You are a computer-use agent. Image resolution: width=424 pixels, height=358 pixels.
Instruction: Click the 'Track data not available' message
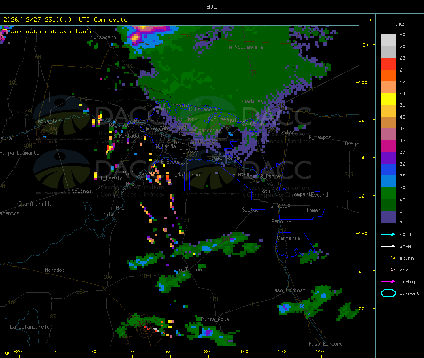[48, 32]
